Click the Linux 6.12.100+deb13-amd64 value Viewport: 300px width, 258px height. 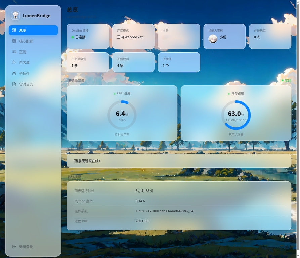pyautogui.click(x=165, y=211)
